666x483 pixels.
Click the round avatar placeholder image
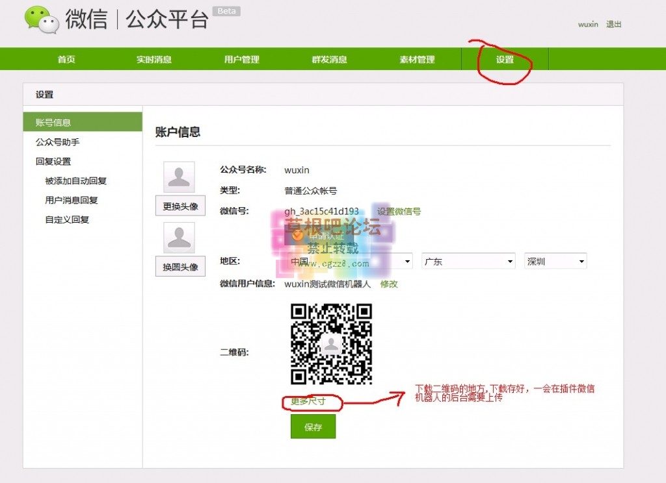pos(179,237)
